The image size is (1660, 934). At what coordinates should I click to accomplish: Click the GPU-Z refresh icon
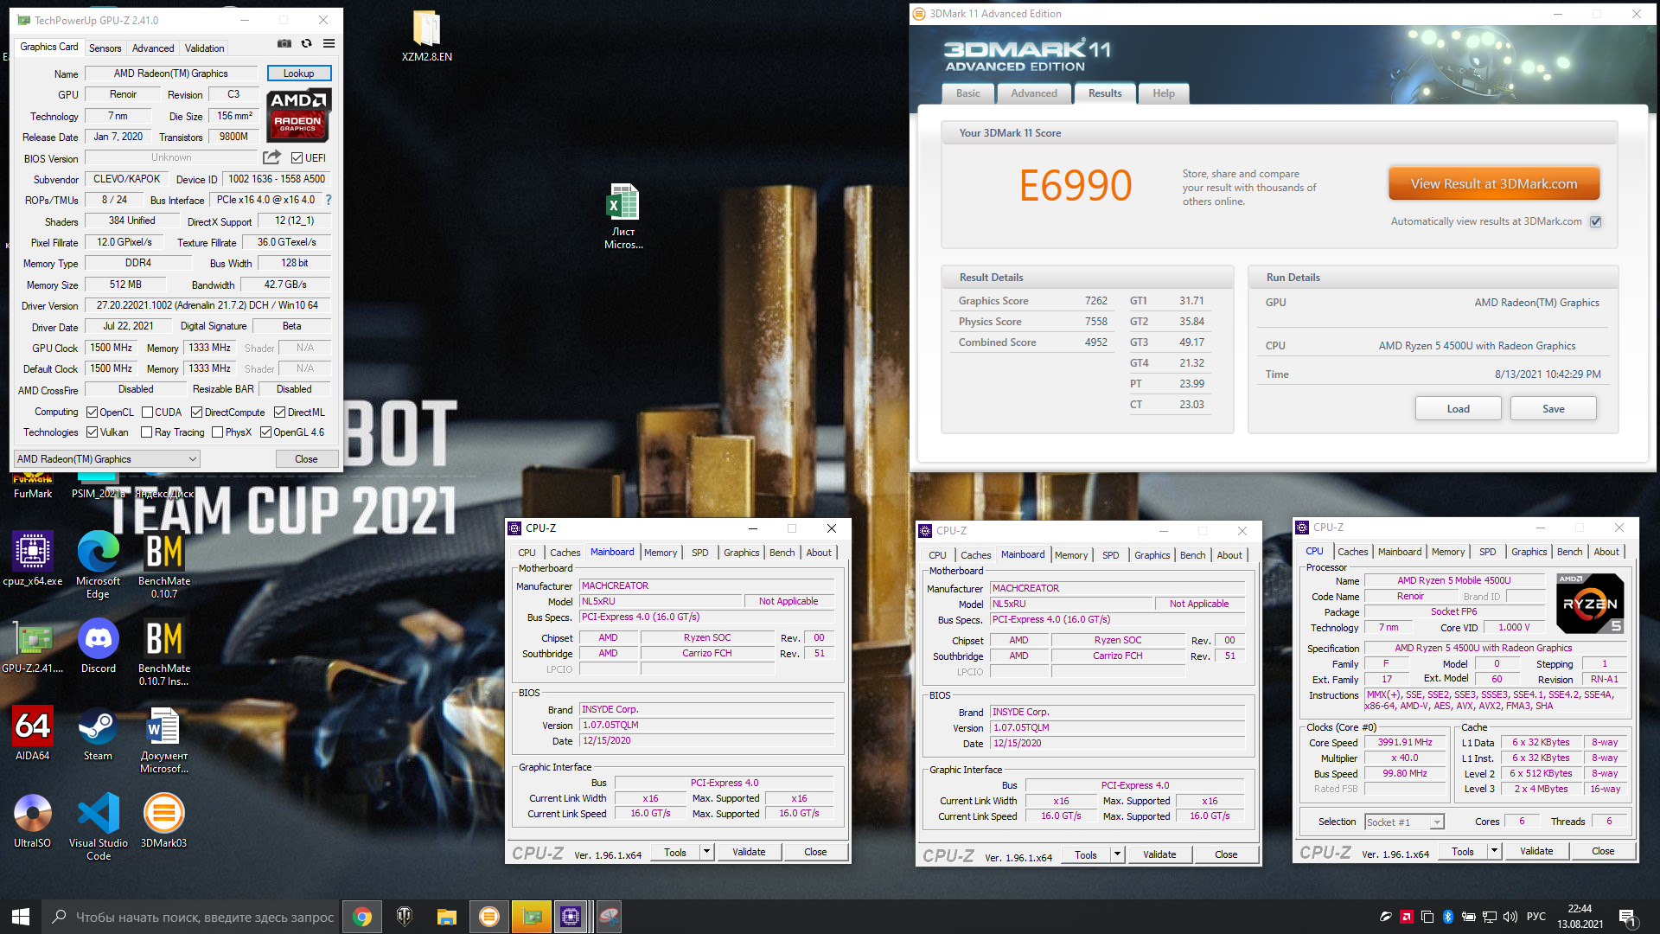coord(306,44)
